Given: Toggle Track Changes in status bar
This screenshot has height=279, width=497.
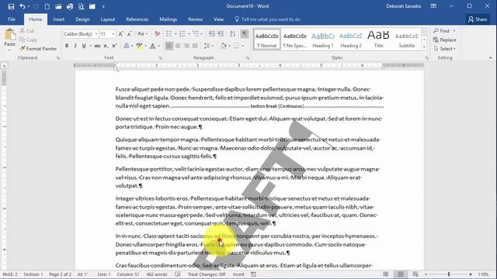Looking at the screenshot, I should 207,274.
